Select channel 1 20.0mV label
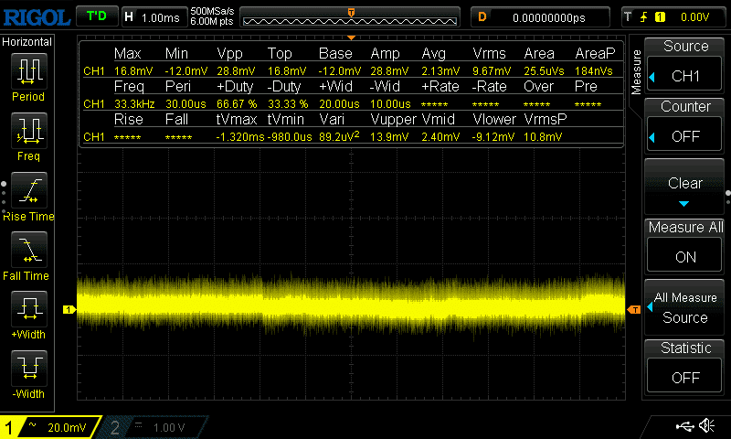This screenshot has height=439, width=731. [x=67, y=427]
